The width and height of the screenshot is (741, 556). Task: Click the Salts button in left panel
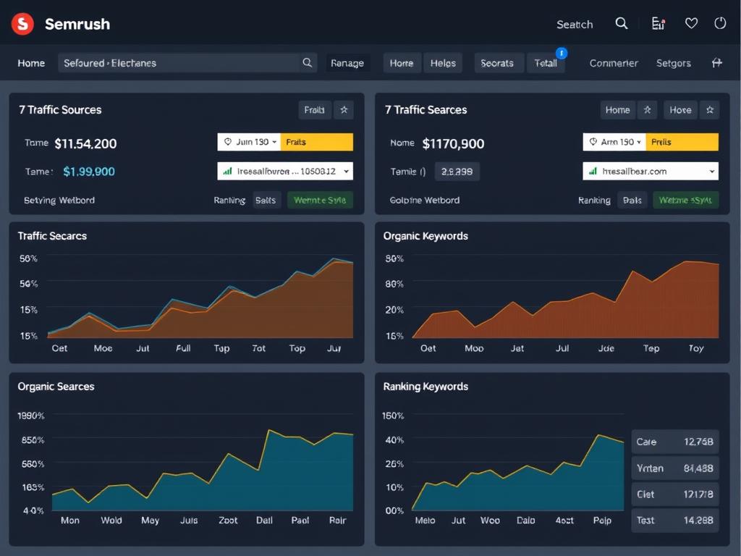coord(266,200)
